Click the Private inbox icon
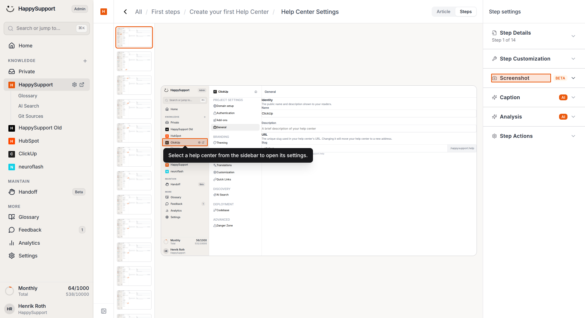The height and width of the screenshot is (318, 585). (x=12, y=71)
